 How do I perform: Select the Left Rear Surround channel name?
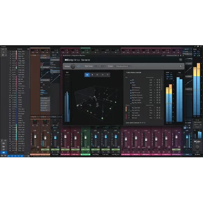(137, 95)
